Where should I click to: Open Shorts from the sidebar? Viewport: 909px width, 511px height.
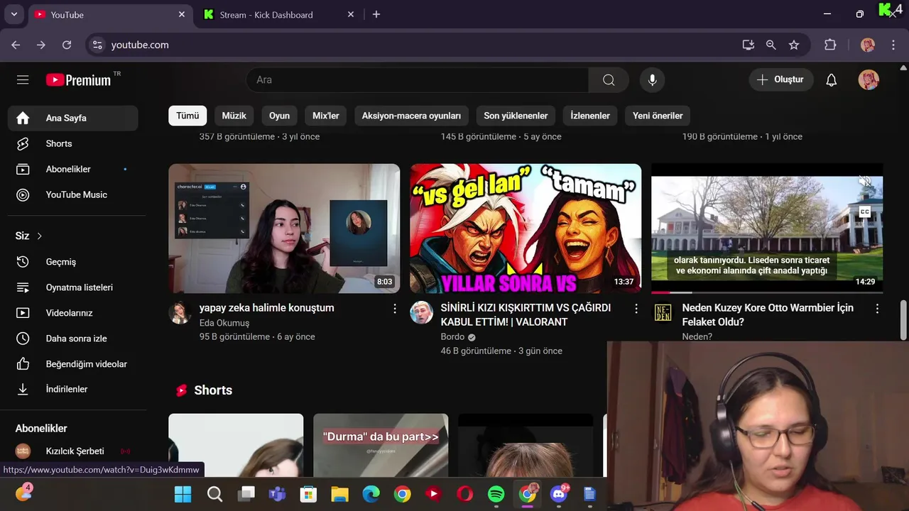click(x=73, y=143)
